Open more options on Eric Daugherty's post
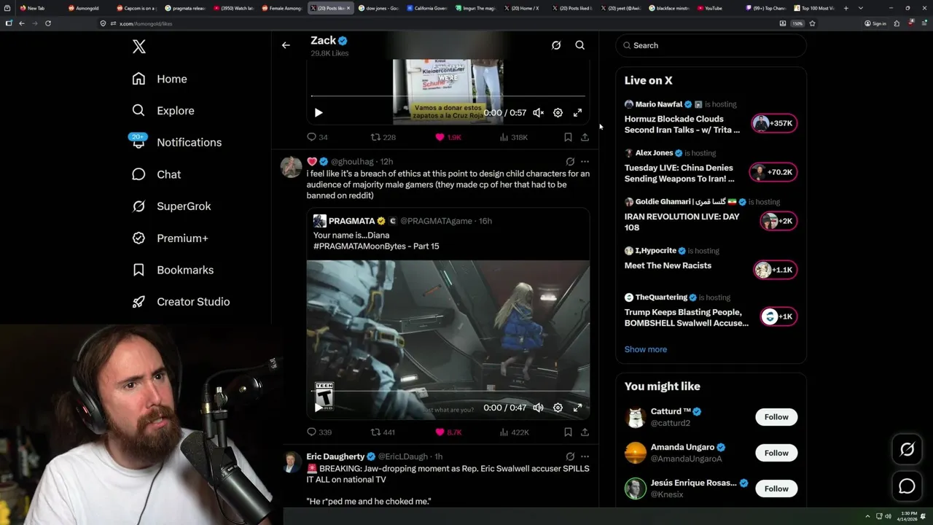The image size is (933, 525). pyautogui.click(x=585, y=456)
